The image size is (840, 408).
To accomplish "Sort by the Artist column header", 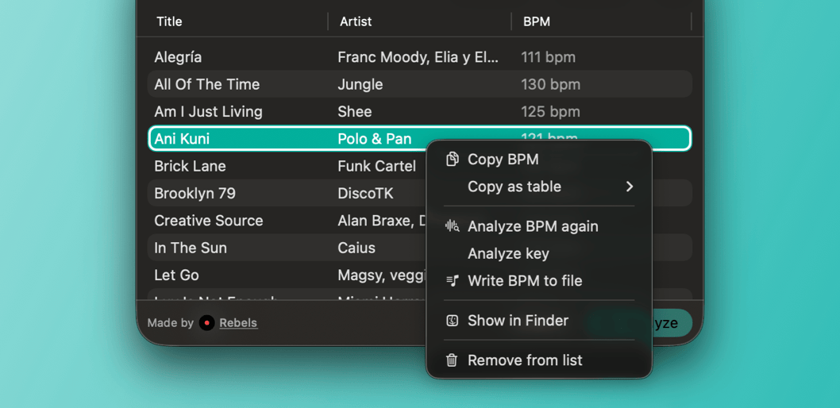I will click(x=356, y=21).
